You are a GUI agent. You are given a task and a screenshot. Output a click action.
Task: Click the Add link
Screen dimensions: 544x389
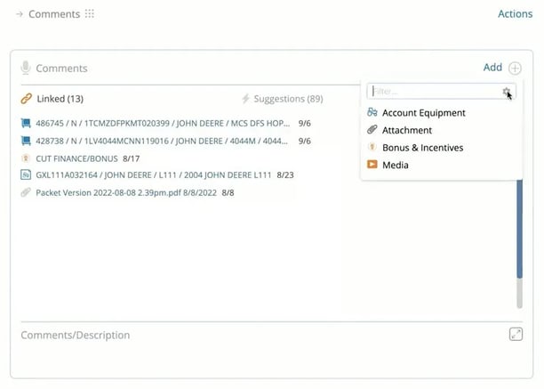click(492, 68)
